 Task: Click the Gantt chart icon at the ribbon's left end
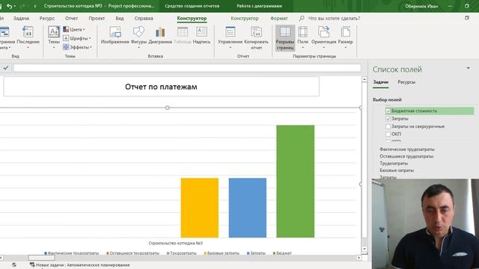(4, 31)
